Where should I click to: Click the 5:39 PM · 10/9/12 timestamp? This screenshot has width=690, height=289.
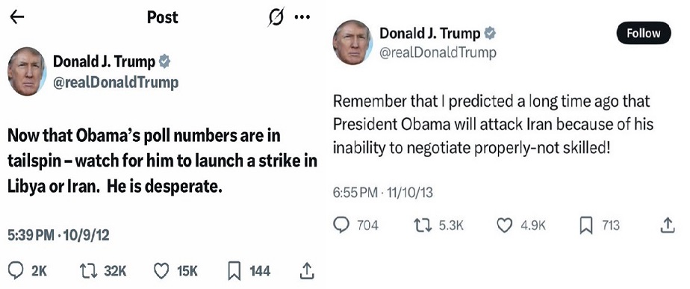(58, 236)
